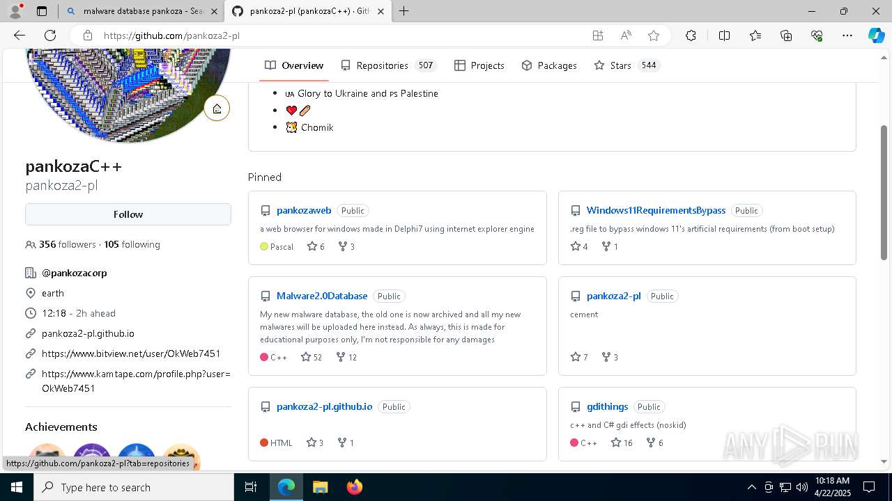Viewport: 892px width, 501px height.
Task: Open new browser tab
Action: tap(404, 11)
